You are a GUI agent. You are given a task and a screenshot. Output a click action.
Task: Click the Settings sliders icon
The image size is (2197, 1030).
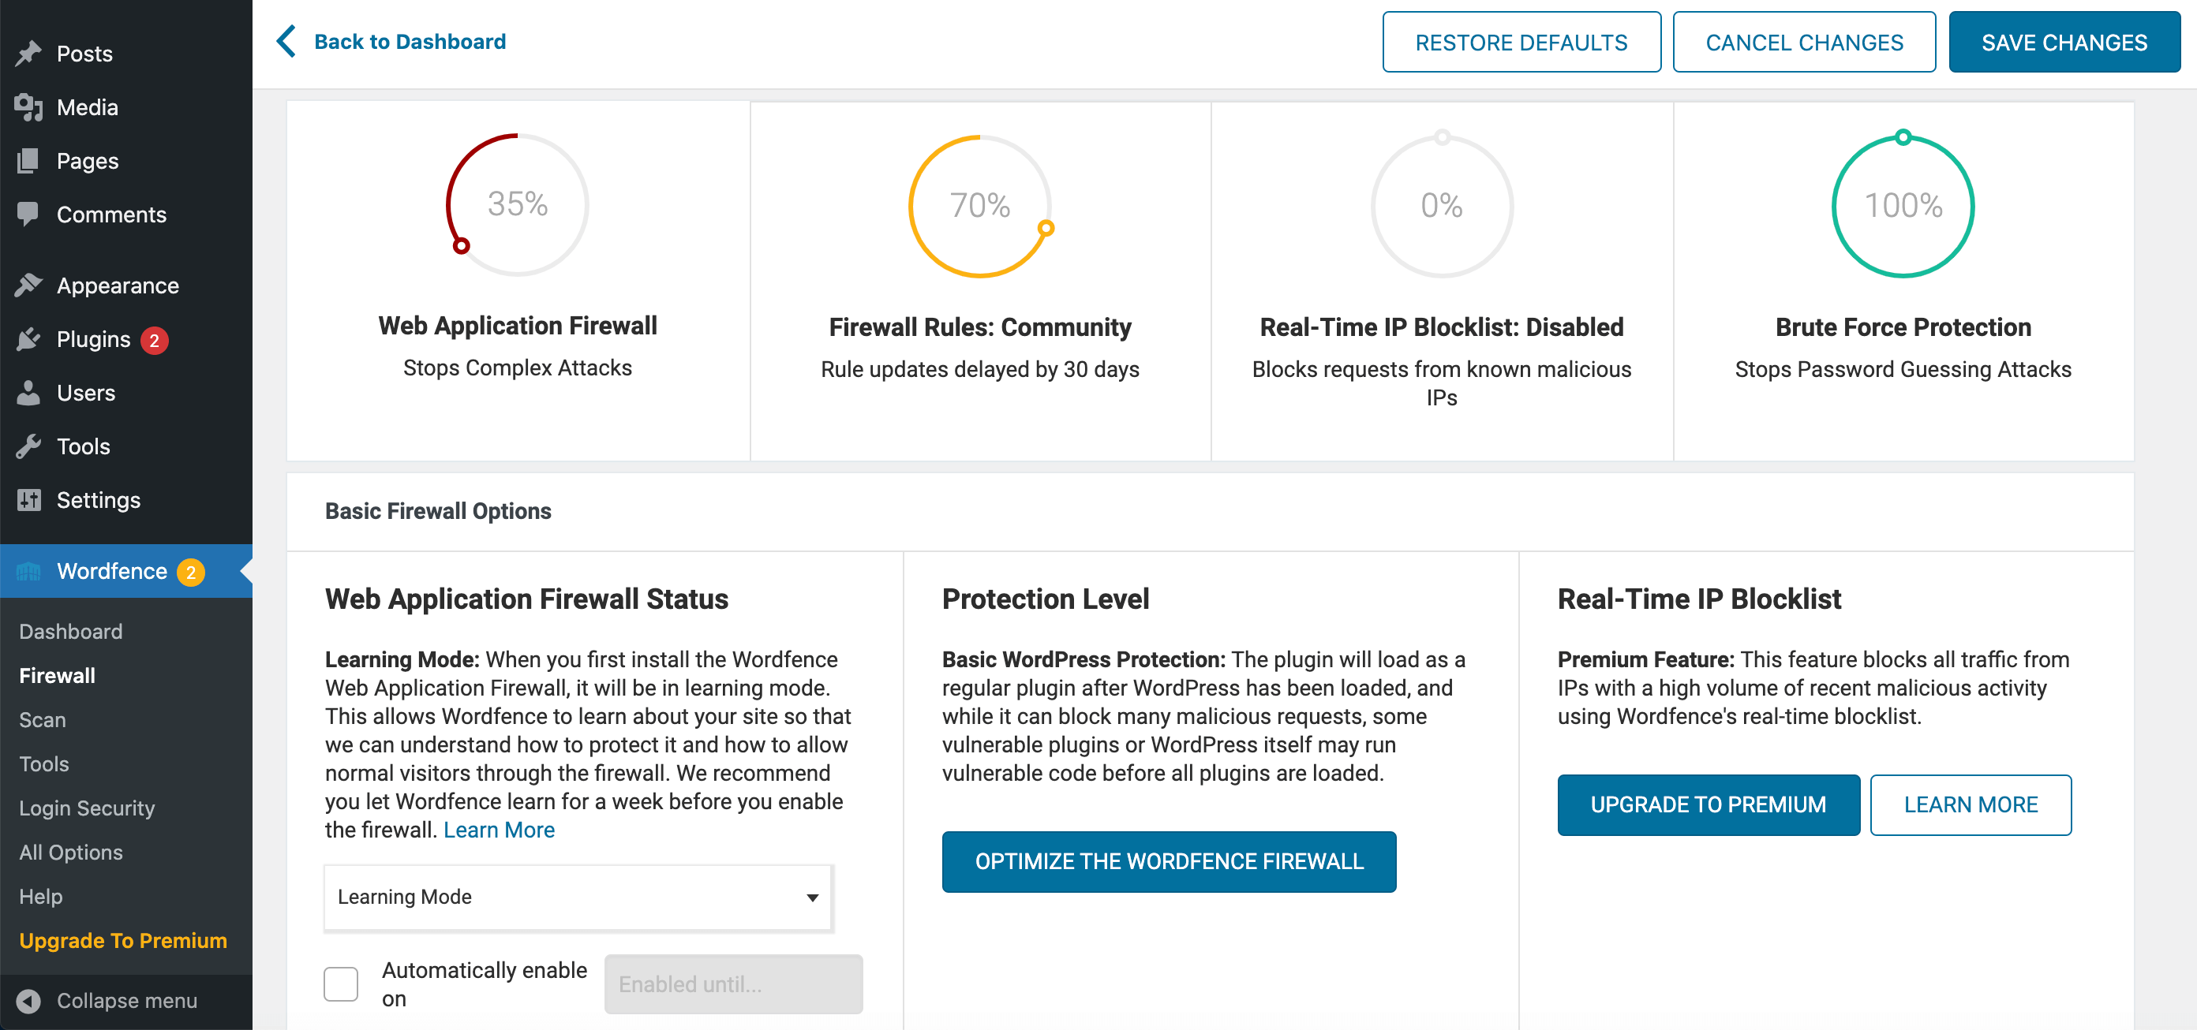pos(28,501)
